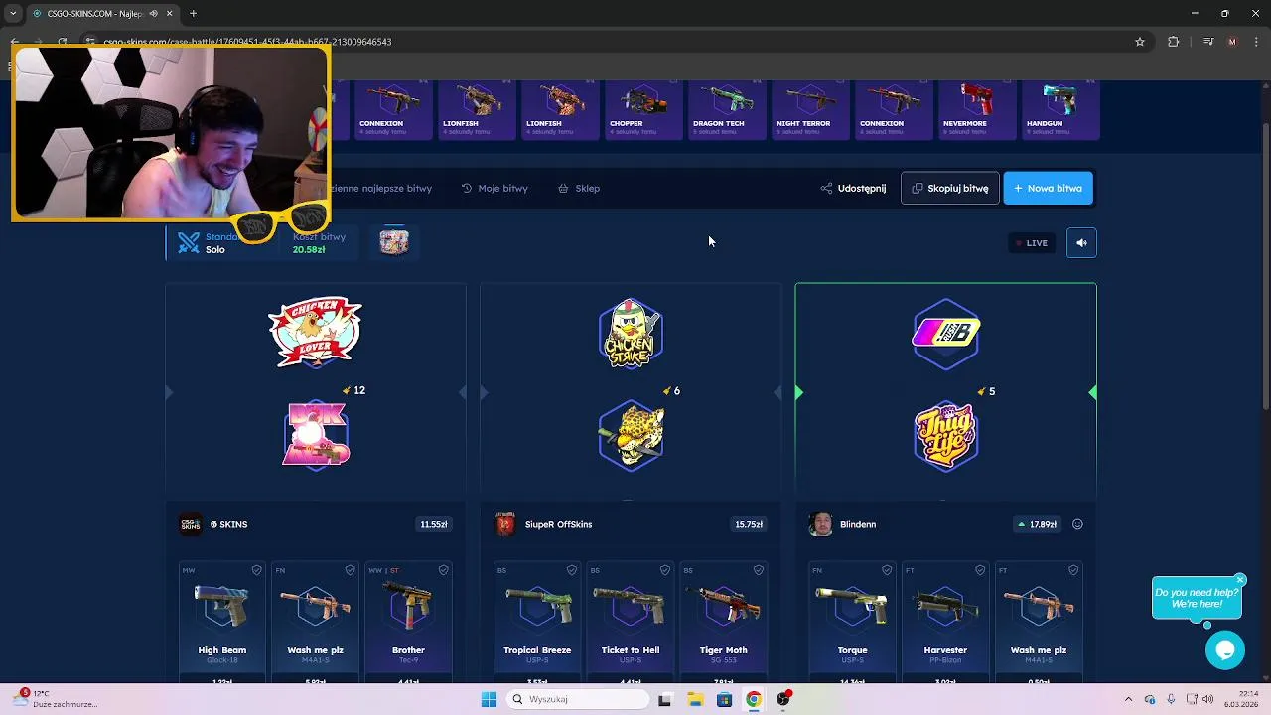Viewport: 1271px width, 715px height.
Task: Click the history icon beside Moje bitwy
Action: 467,188
